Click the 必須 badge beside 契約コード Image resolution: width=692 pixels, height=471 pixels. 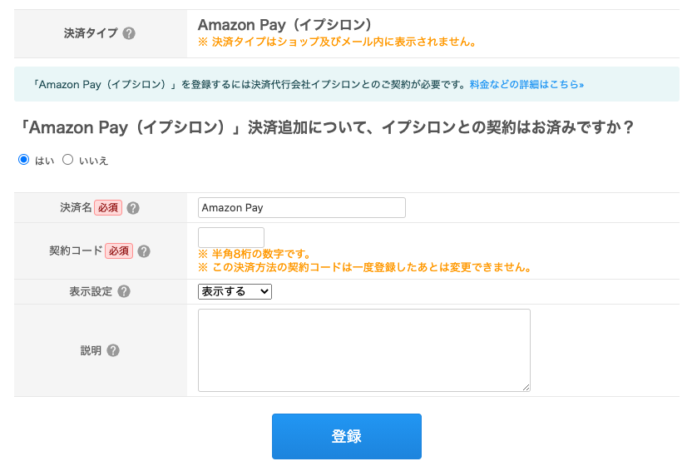[119, 250]
